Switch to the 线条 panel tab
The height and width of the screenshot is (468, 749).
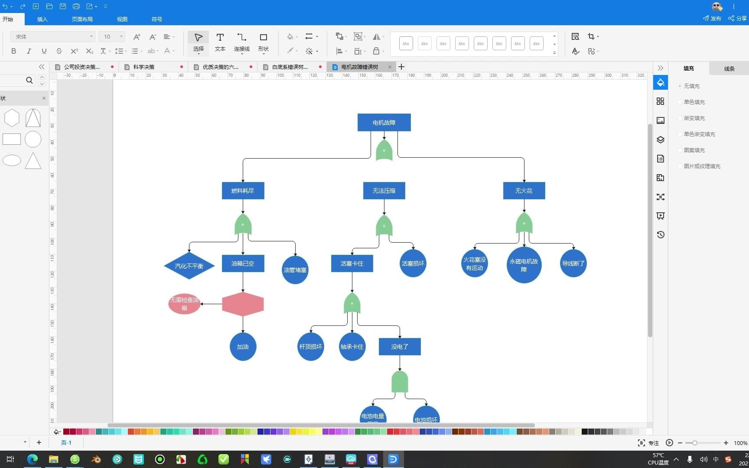click(729, 68)
